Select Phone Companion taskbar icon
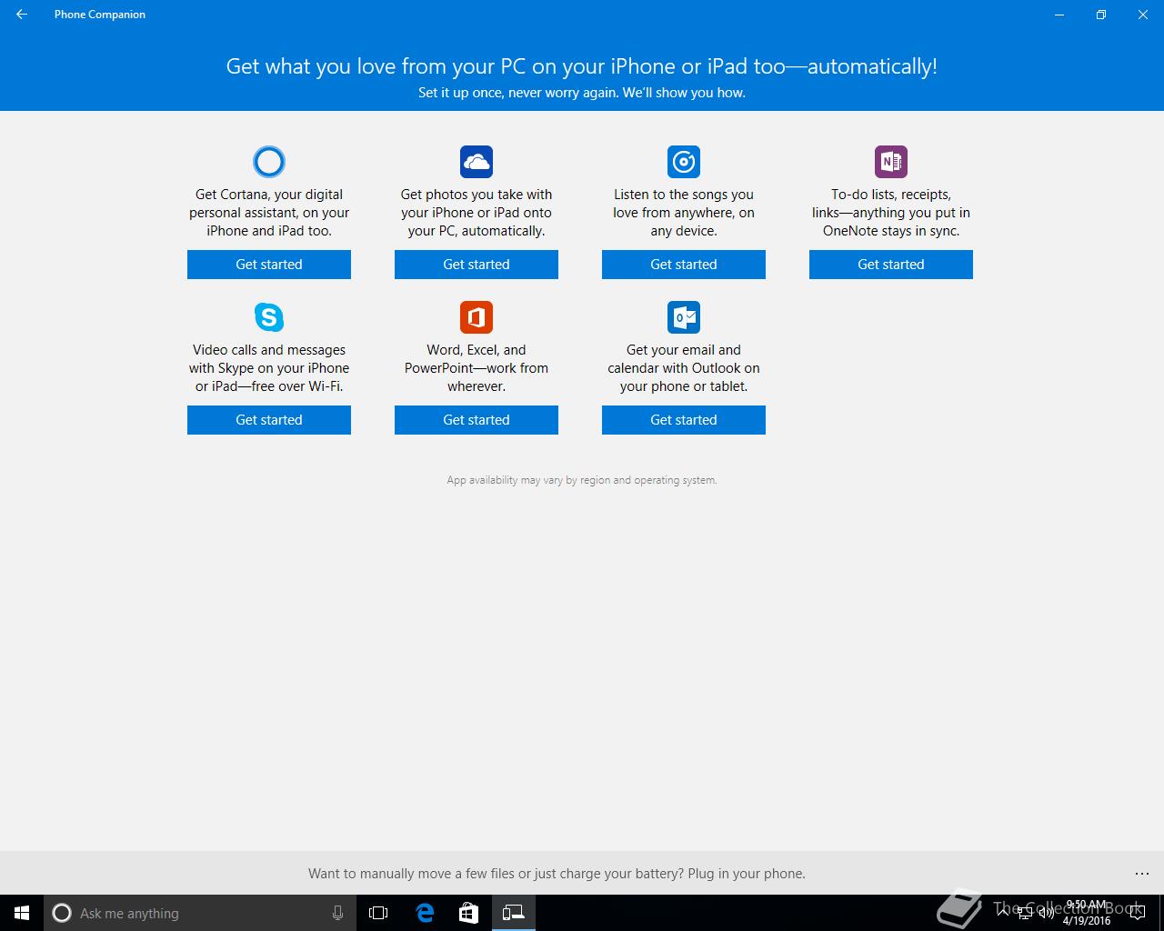This screenshot has height=931, width=1164. tap(513, 913)
